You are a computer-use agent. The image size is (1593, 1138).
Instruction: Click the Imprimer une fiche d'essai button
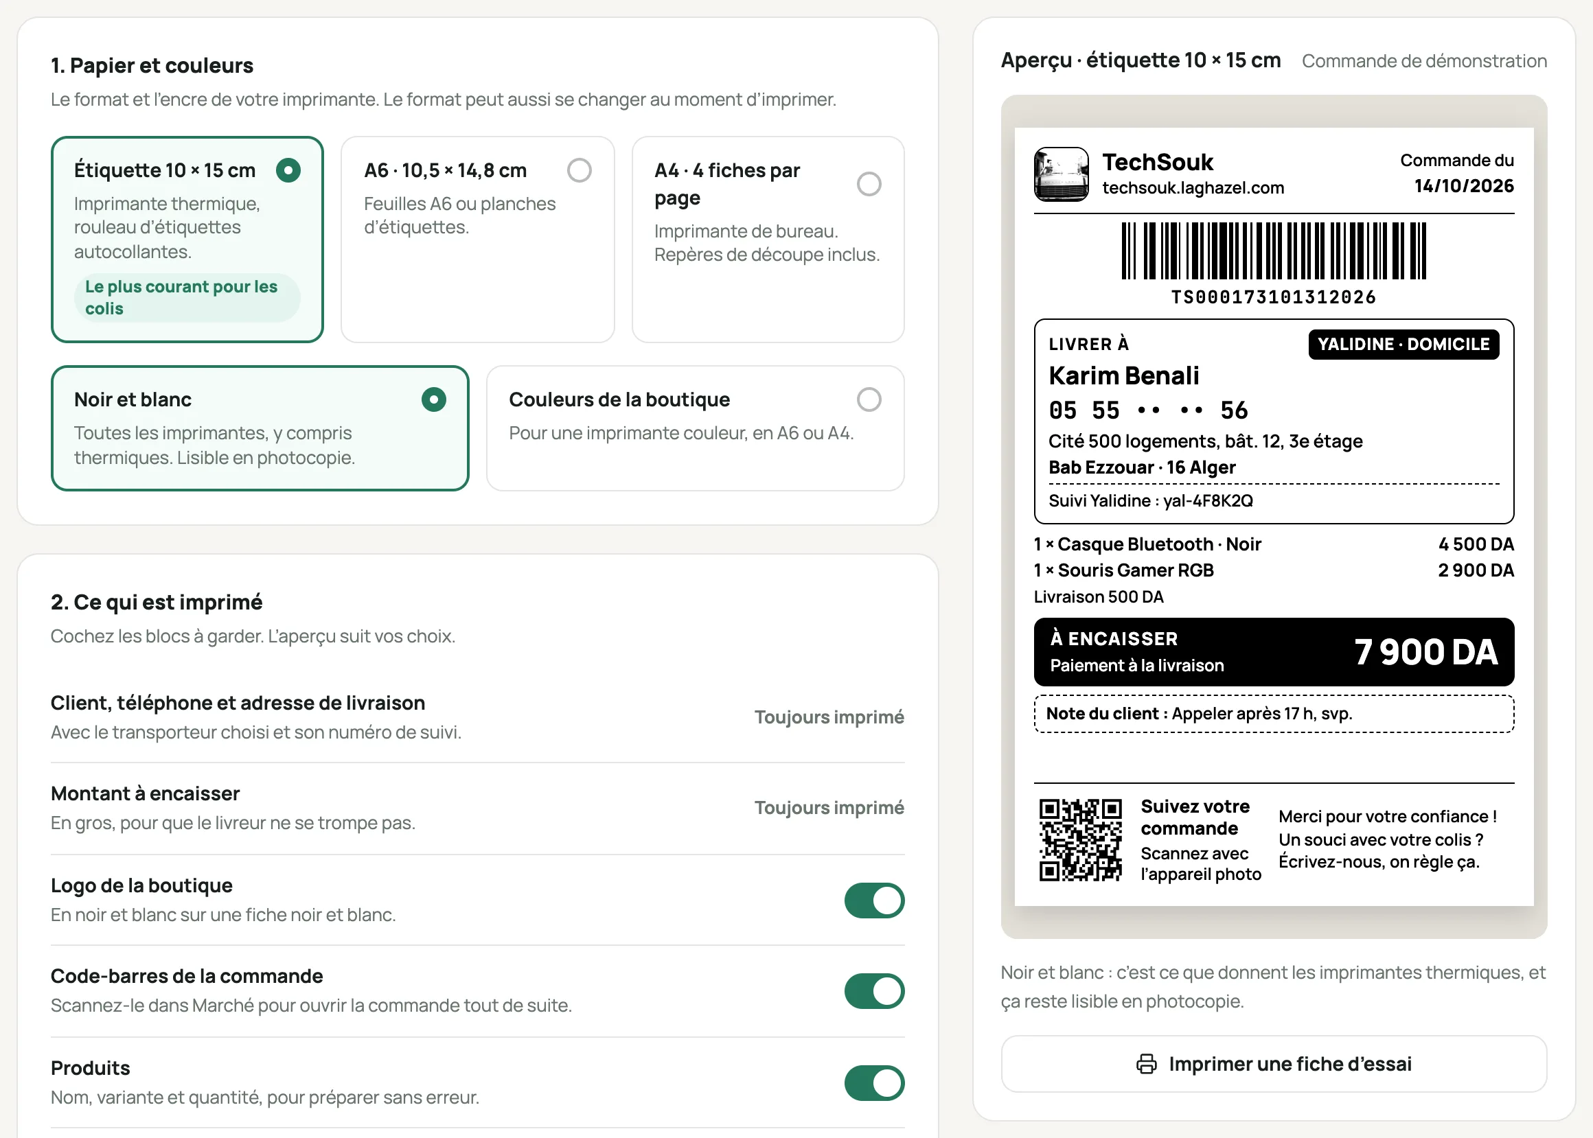click(1274, 1063)
